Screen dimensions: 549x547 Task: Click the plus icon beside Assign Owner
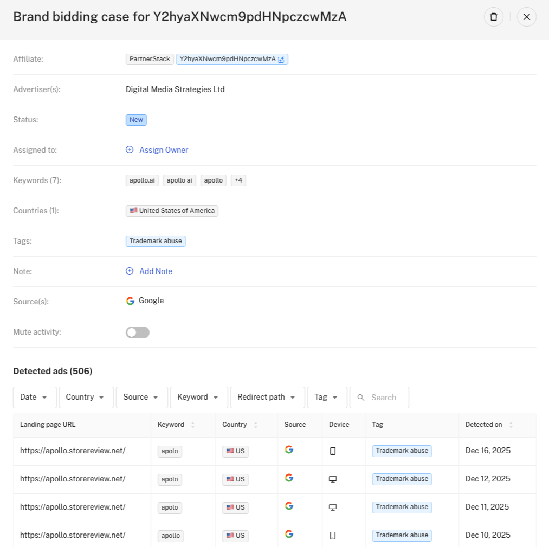point(130,150)
